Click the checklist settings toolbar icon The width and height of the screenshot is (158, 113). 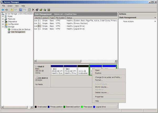49,10
